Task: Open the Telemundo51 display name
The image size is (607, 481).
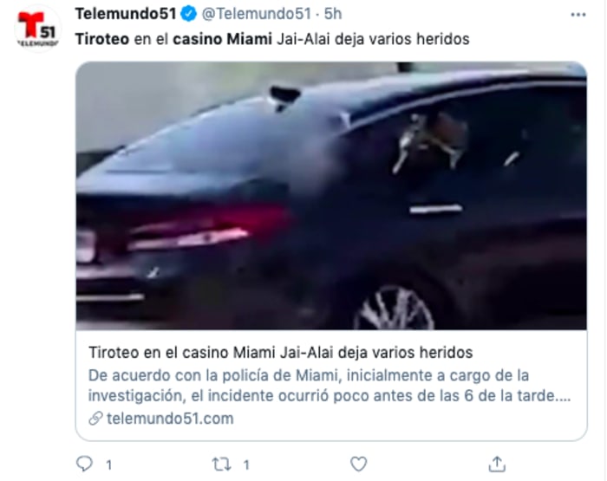Action: pyautogui.click(x=126, y=14)
